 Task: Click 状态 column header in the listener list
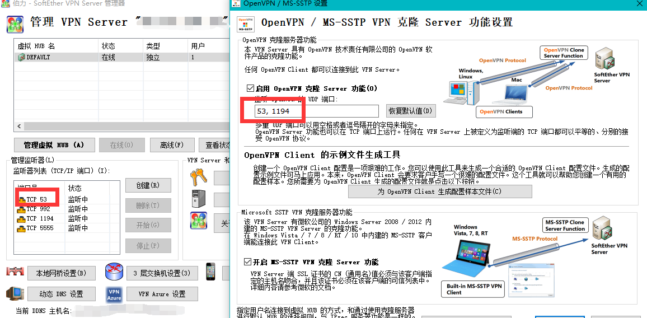point(87,188)
